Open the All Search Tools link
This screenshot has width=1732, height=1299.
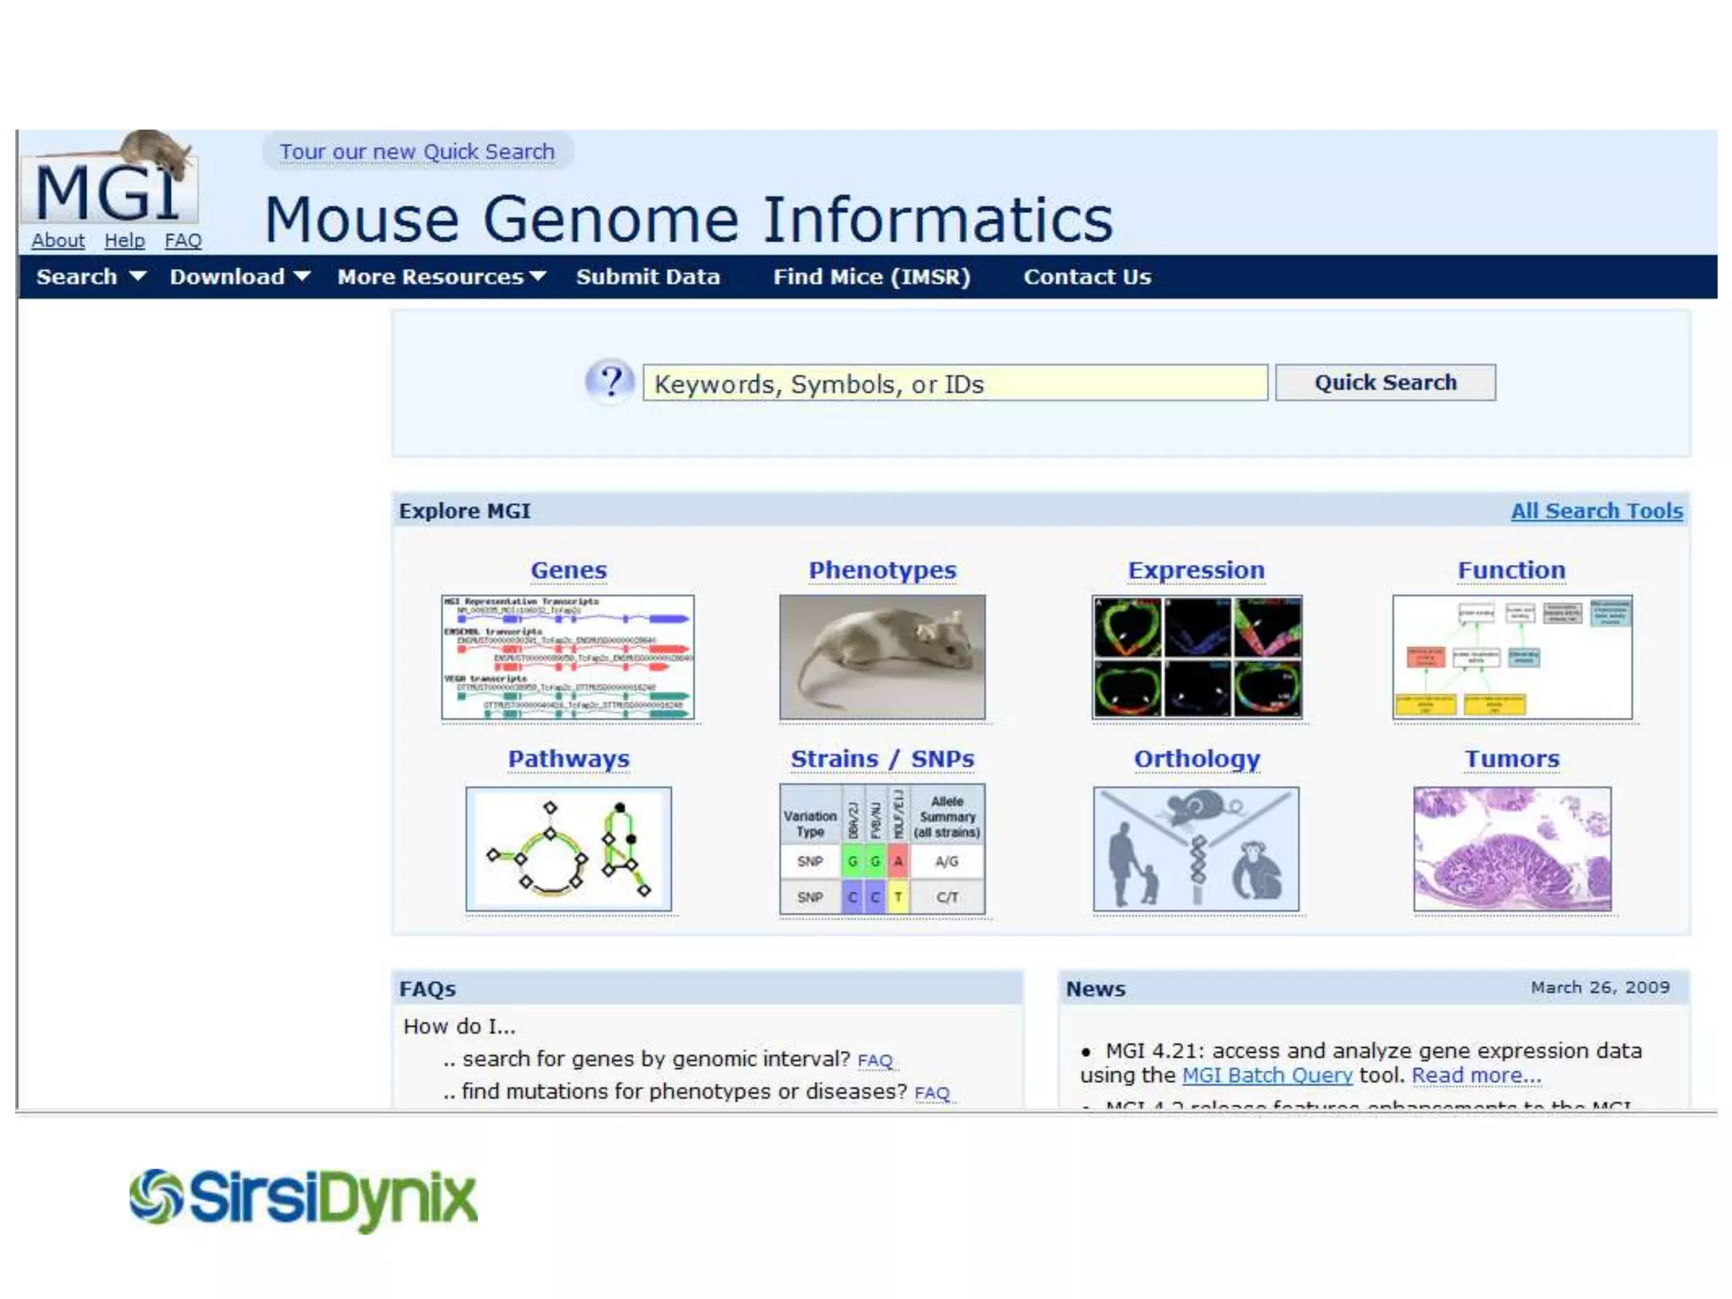1596,511
